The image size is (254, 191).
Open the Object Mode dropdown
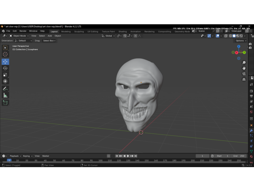(20, 36)
